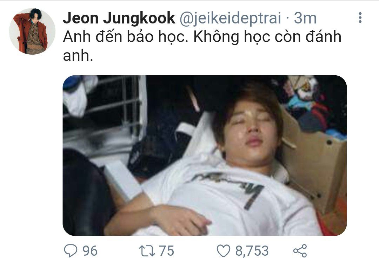Click the sleeping person's face in photo
Viewport: 379px width, 262px height.
[251, 130]
